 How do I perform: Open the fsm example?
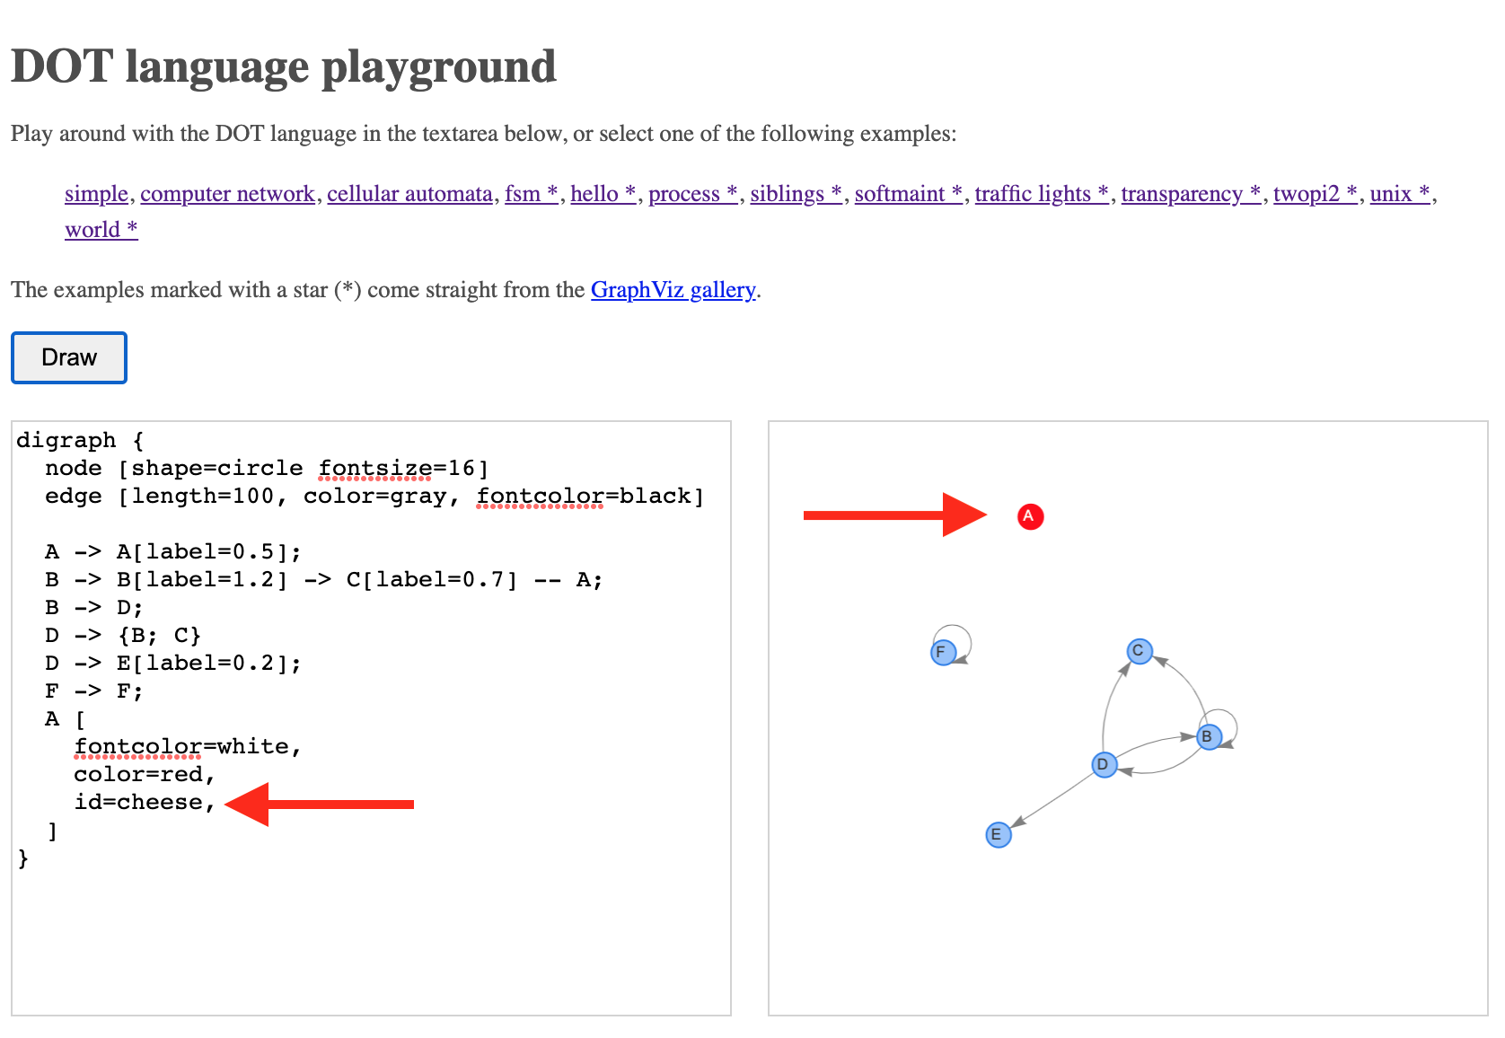point(530,193)
